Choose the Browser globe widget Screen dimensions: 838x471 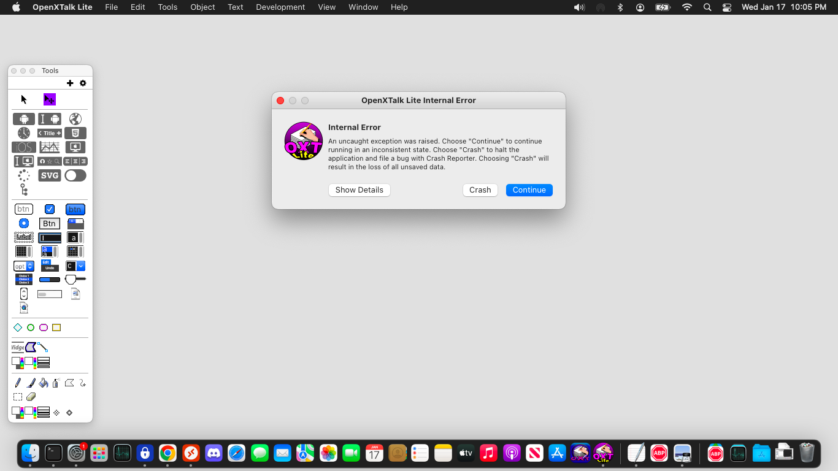tap(75, 119)
